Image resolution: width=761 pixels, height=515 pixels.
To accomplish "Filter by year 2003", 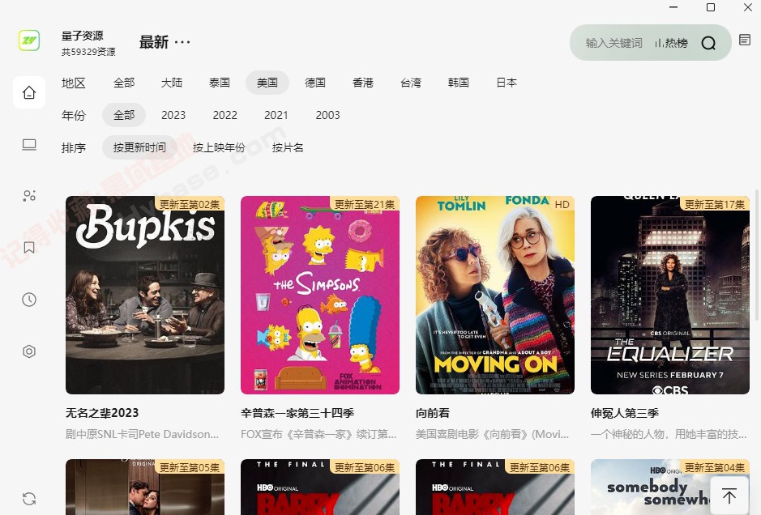I will tap(327, 115).
